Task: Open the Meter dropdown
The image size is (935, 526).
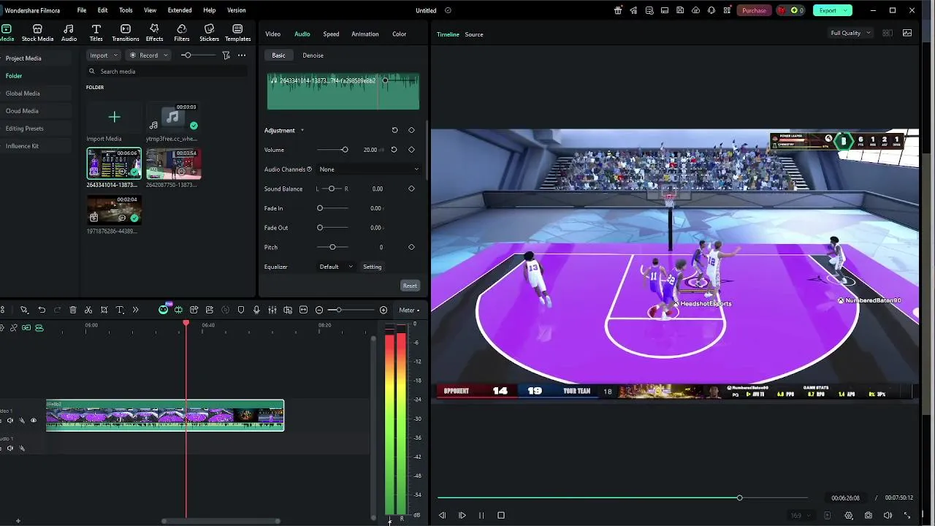Action: click(408, 310)
